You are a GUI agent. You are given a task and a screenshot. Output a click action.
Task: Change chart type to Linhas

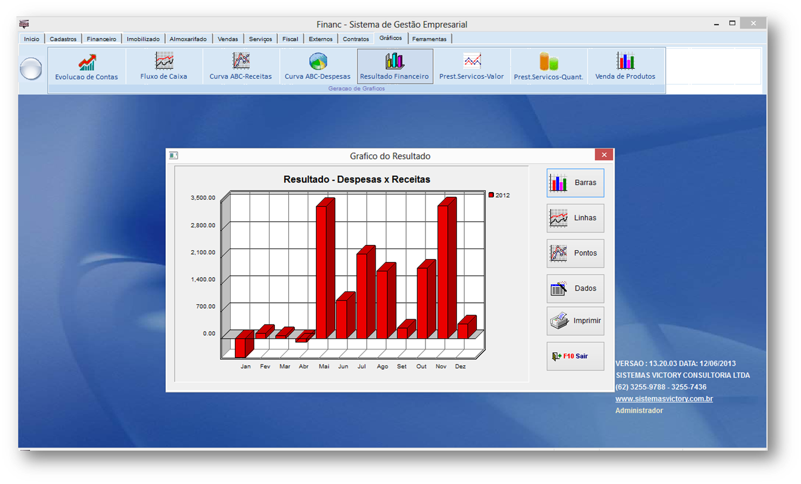pyautogui.click(x=575, y=218)
